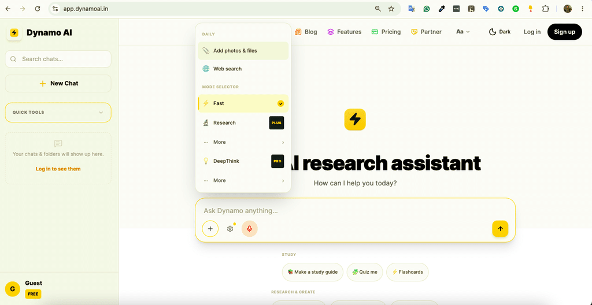Open the Google Translate extension icon

412,9
